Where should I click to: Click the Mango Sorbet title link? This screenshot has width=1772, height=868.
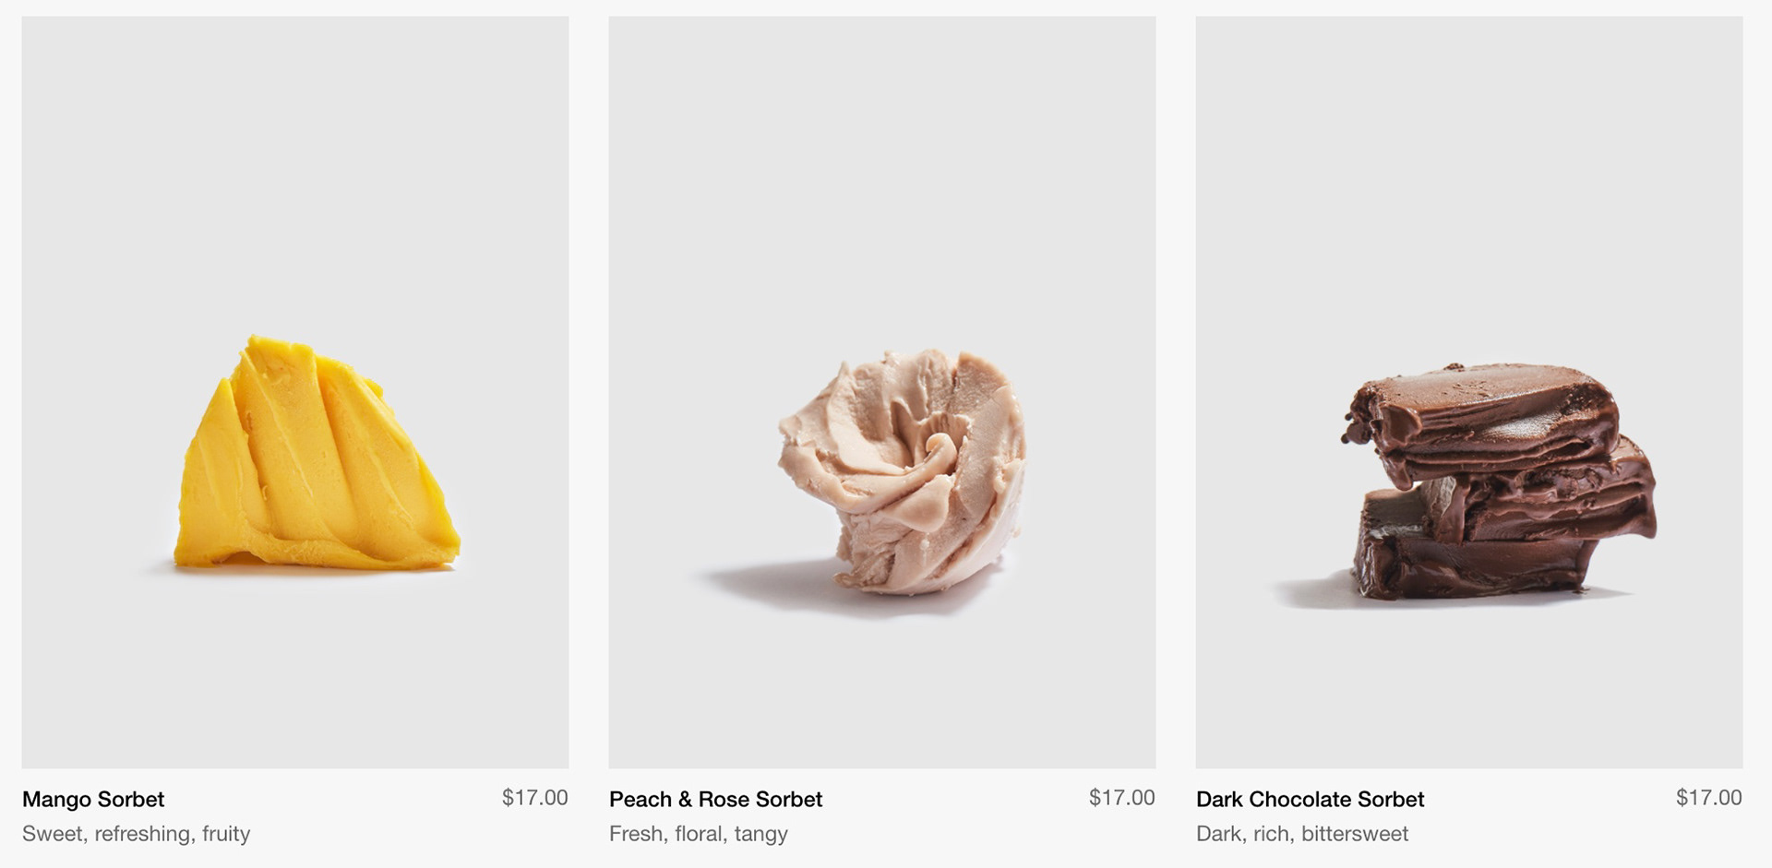pyautogui.click(x=93, y=799)
